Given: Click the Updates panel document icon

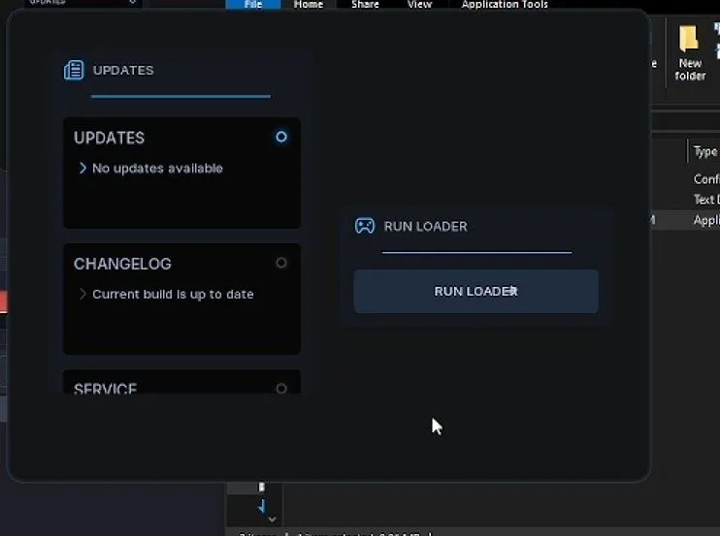Looking at the screenshot, I should (74, 70).
